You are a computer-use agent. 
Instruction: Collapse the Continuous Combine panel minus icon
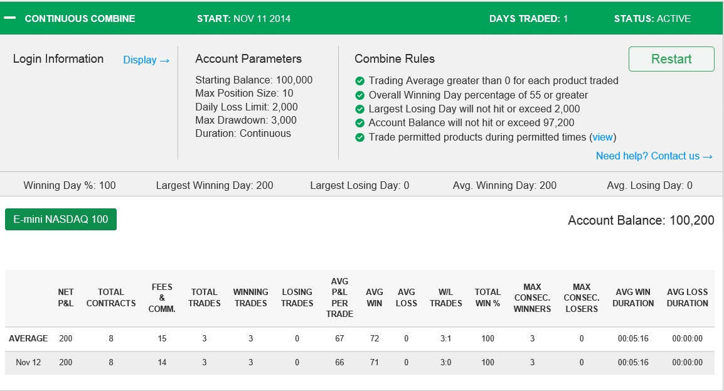tap(9, 18)
